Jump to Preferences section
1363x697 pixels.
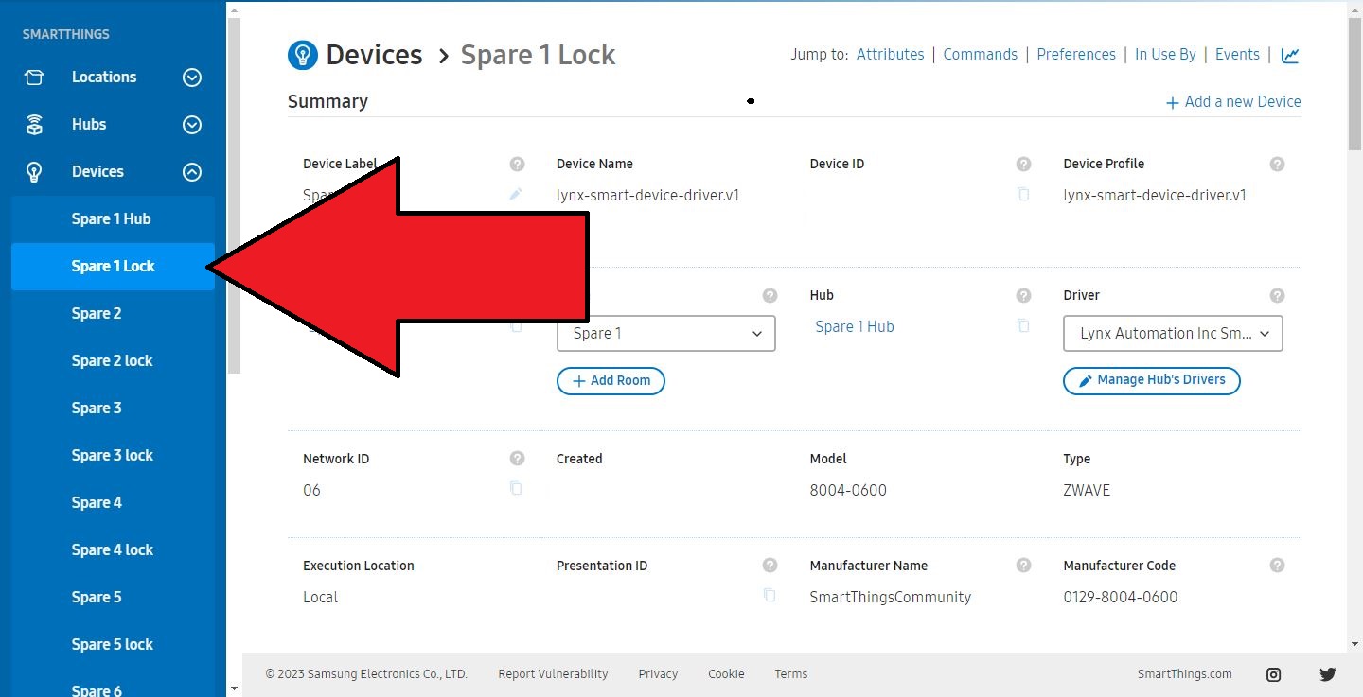[1076, 55]
